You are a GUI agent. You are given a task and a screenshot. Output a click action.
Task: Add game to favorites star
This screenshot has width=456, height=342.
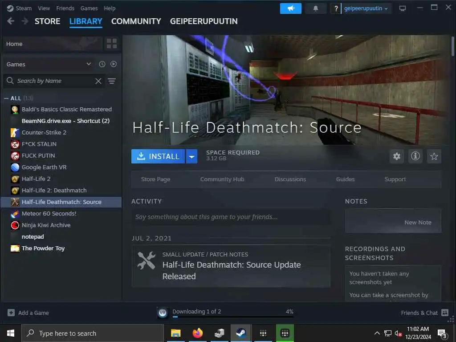[x=434, y=156]
